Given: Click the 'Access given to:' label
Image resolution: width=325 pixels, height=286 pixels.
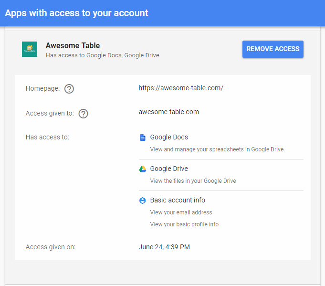Looking at the screenshot, I should point(50,114).
